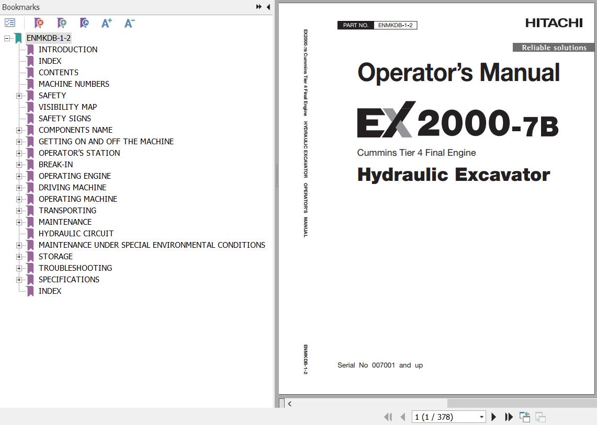597x425 pixels.
Task: Go to the MACHINE NUMBERS bookmark
Action: (x=74, y=84)
